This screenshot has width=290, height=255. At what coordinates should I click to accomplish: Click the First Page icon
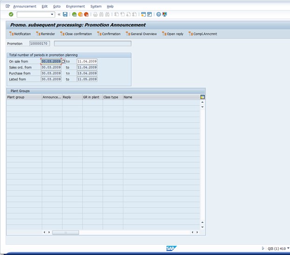point(116,14)
